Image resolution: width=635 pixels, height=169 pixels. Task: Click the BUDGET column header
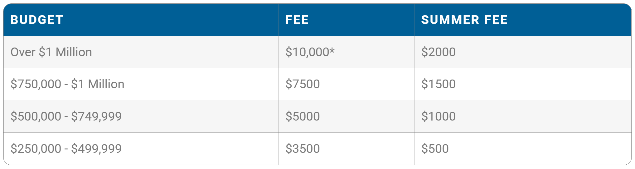pyautogui.click(x=37, y=20)
